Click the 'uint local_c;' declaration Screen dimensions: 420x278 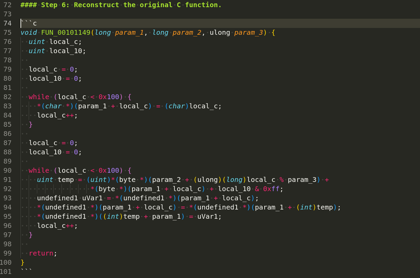pyautogui.click(x=55, y=42)
